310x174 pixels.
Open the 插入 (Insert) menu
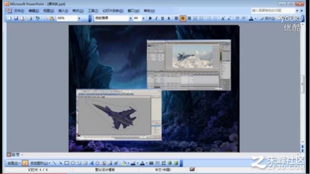[63, 11]
